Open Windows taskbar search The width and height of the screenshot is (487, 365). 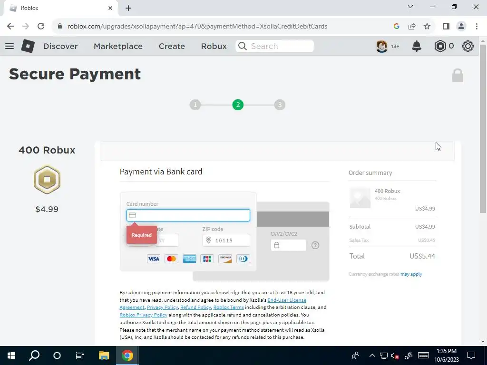pos(34,355)
